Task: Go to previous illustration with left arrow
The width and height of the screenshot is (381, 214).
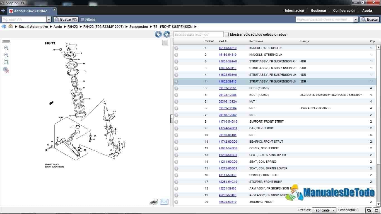Action: click(158, 34)
